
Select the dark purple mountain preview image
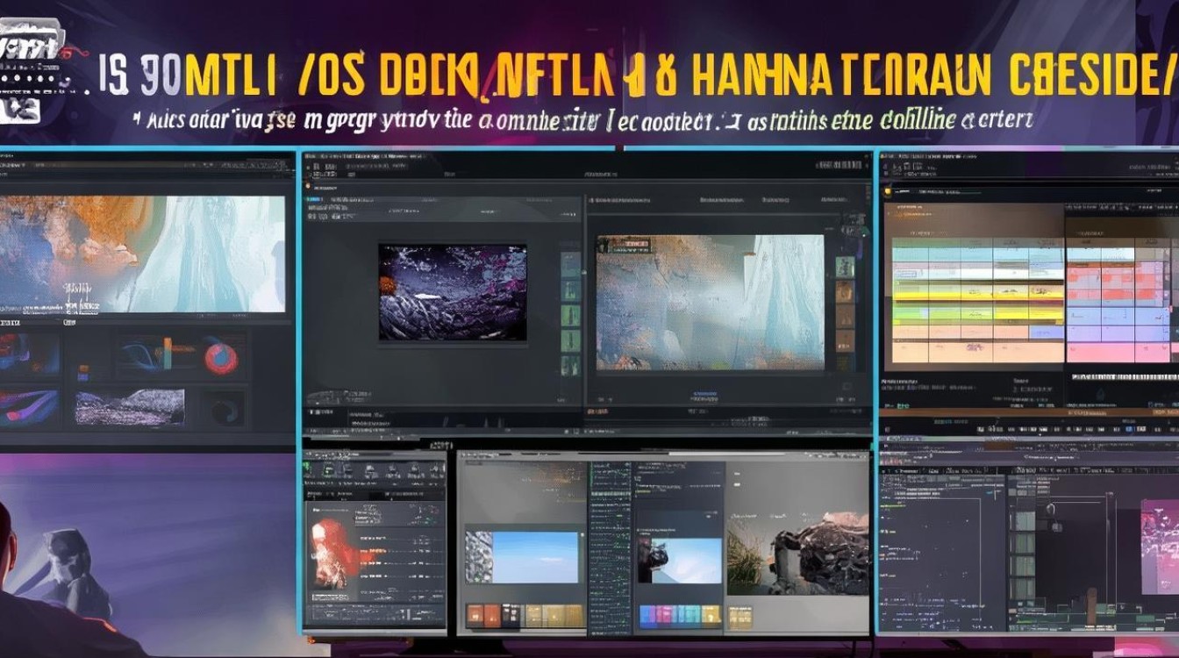(x=453, y=292)
